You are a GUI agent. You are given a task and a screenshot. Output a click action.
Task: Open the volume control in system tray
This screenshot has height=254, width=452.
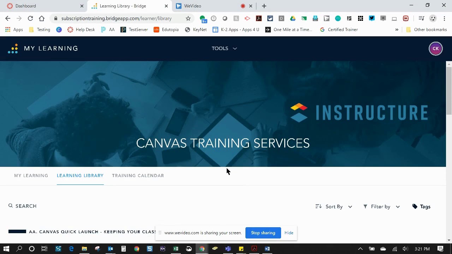pyautogui.click(x=405, y=249)
